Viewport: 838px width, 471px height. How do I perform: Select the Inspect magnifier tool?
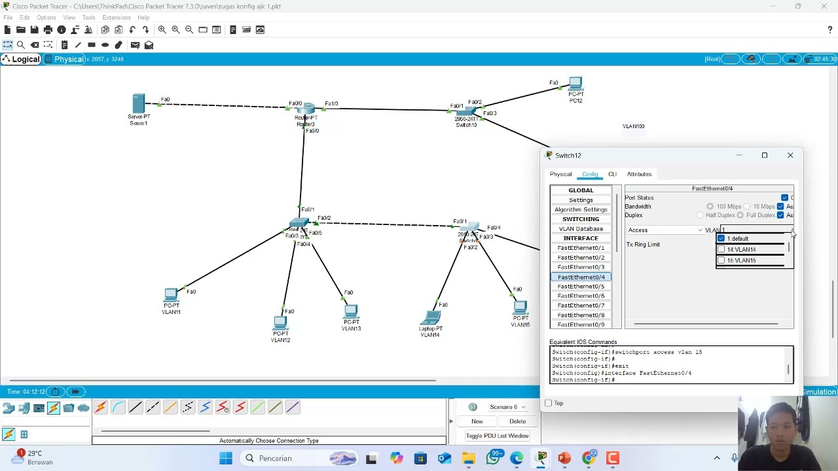pyautogui.click(x=21, y=45)
